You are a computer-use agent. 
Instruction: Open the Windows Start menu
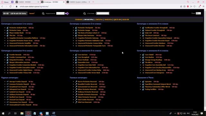pos(3,113)
